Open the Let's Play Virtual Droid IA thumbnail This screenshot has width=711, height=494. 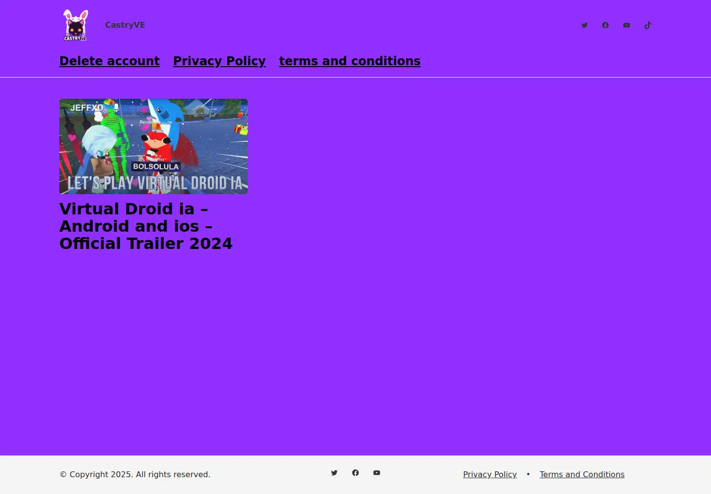[x=154, y=146]
